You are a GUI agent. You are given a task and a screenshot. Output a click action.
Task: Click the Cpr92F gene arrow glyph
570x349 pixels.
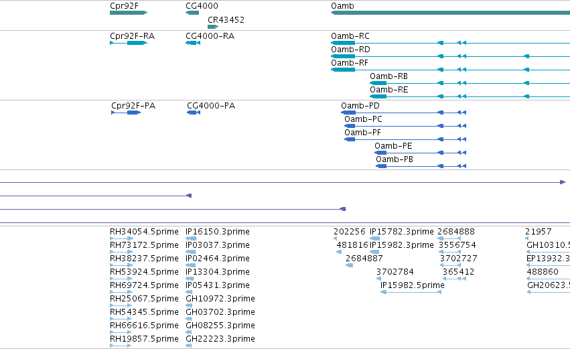pos(129,13)
